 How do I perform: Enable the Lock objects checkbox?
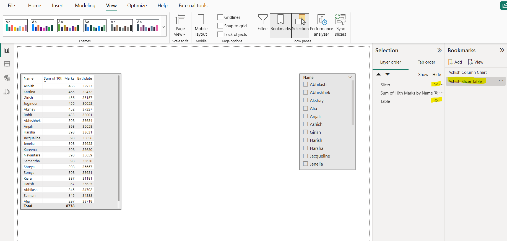(x=220, y=34)
